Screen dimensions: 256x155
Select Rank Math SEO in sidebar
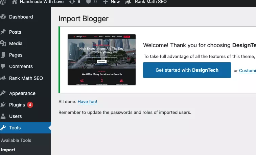tap(26, 78)
